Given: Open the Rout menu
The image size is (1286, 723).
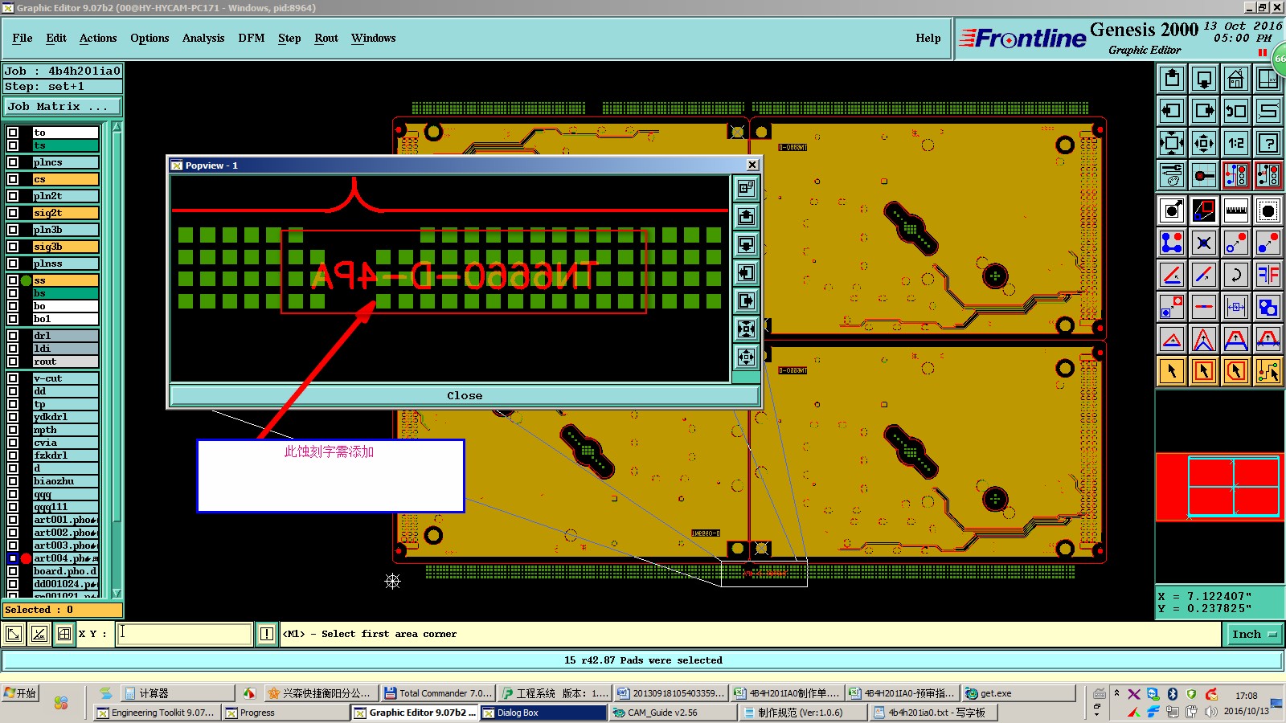Looking at the screenshot, I should click(x=326, y=38).
